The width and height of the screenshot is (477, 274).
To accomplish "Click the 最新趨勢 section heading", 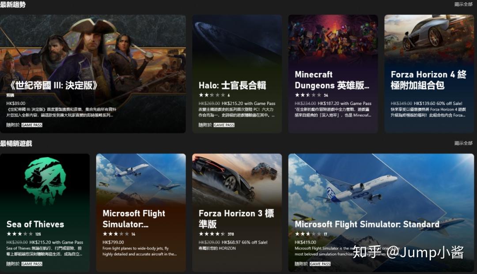I will 13,4.
